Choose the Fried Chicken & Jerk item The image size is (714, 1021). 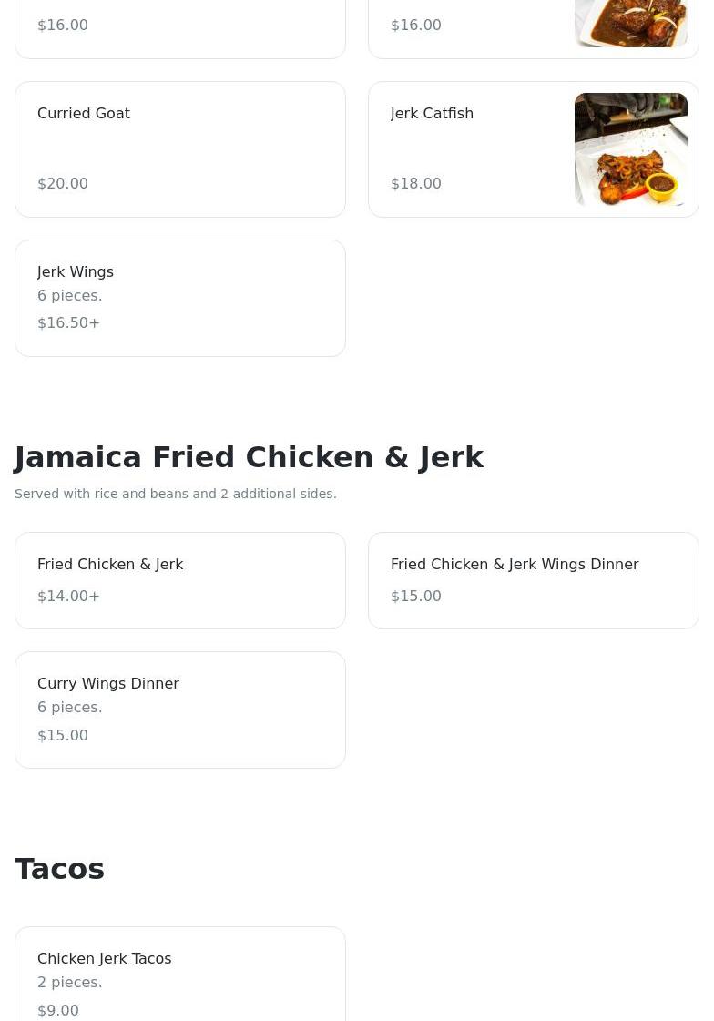coord(110,565)
